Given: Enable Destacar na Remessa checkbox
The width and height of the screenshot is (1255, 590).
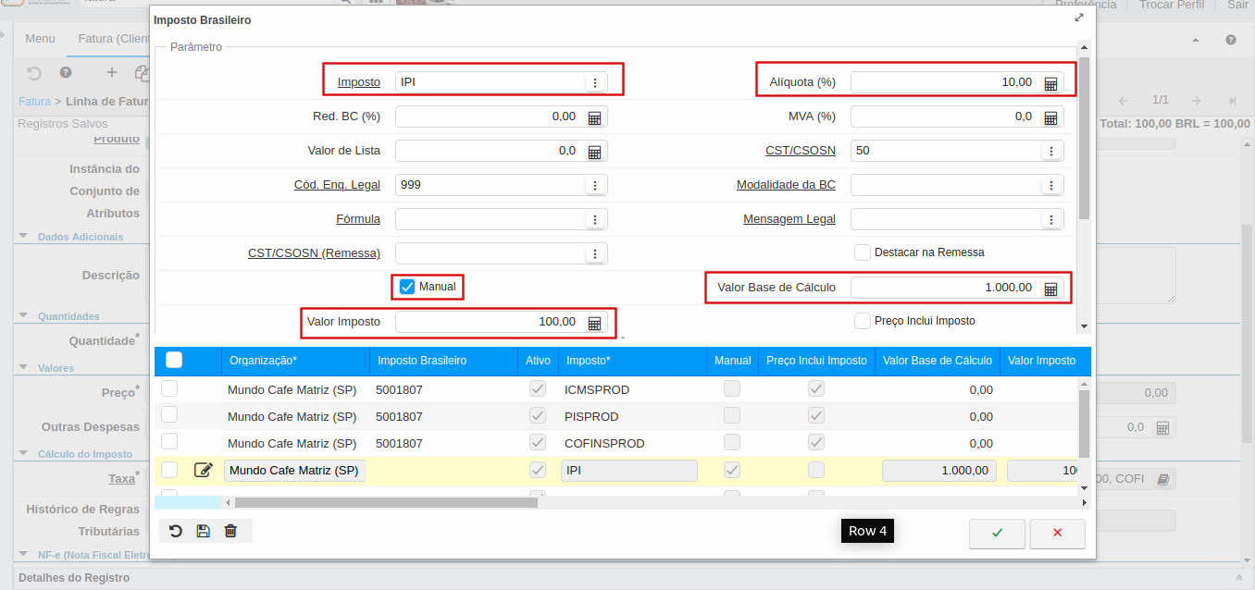Looking at the screenshot, I should (863, 252).
